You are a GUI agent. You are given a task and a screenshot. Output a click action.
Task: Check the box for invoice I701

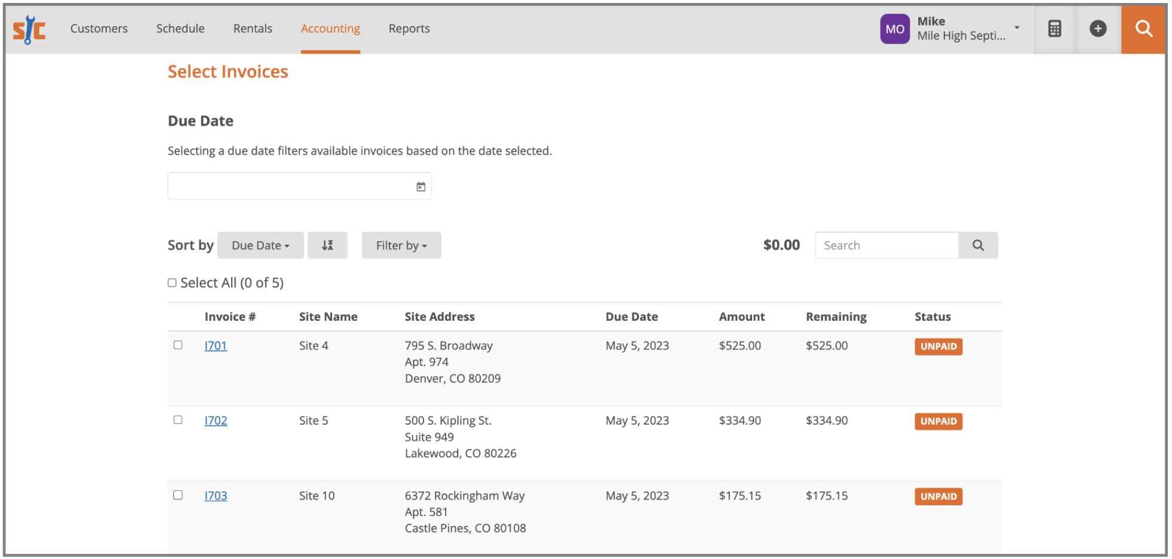178,345
